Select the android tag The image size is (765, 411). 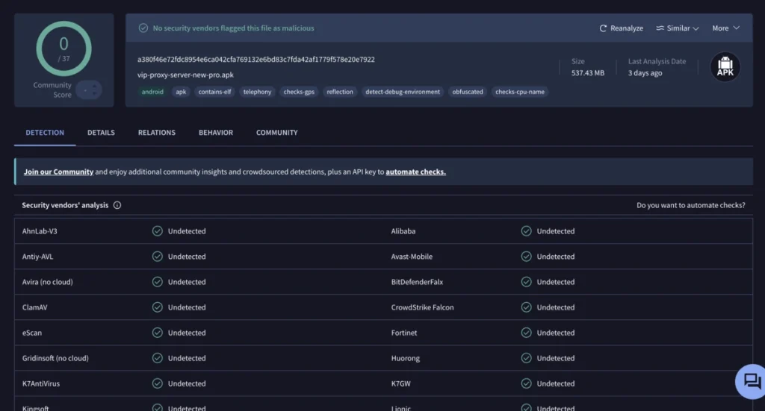coord(152,92)
